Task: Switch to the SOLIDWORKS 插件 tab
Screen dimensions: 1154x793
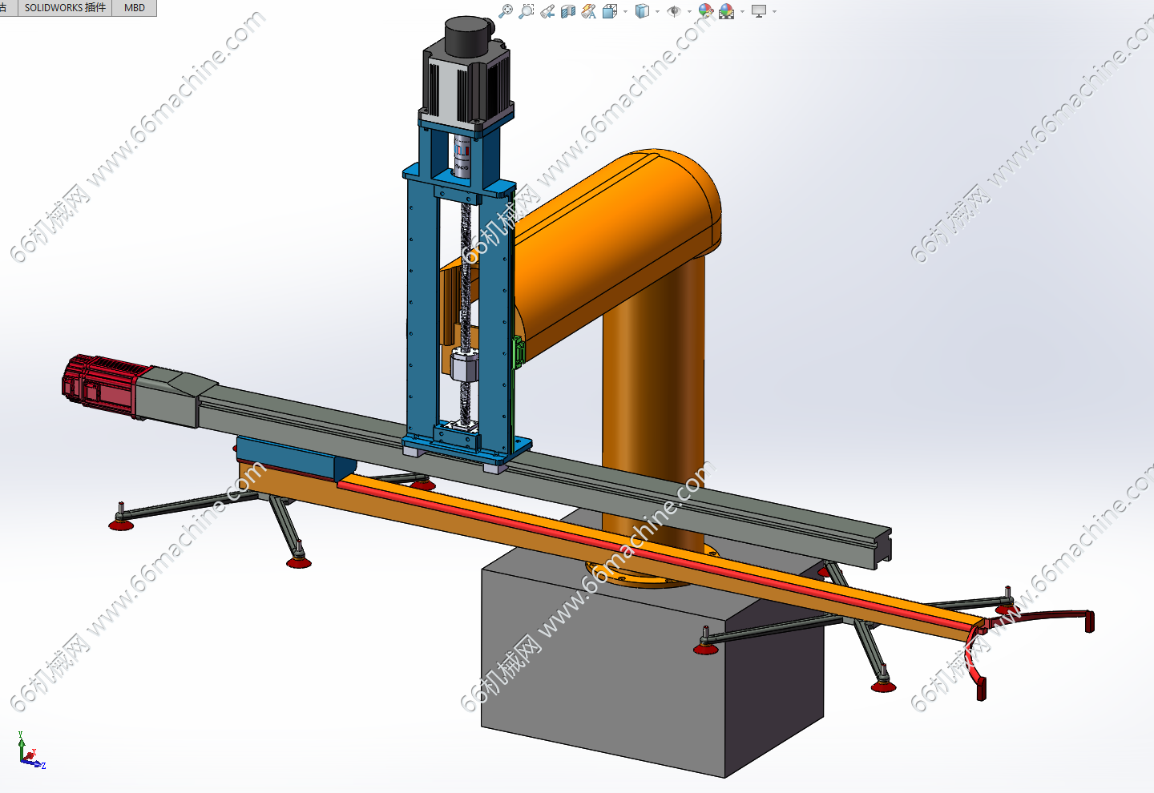Action: [65, 7]
